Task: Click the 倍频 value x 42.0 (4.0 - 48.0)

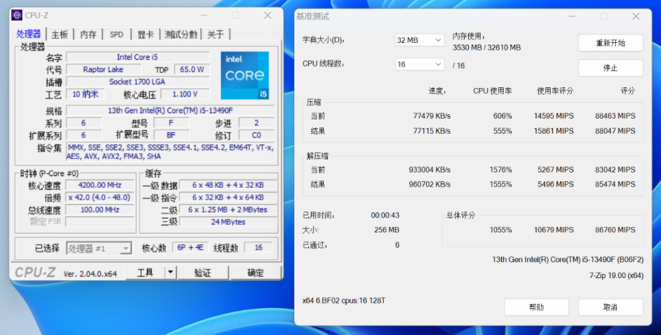Action: tap(100, 197)
